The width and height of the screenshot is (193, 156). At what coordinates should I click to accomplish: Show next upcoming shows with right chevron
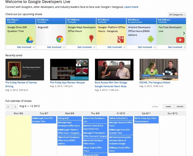click(184, 33)
